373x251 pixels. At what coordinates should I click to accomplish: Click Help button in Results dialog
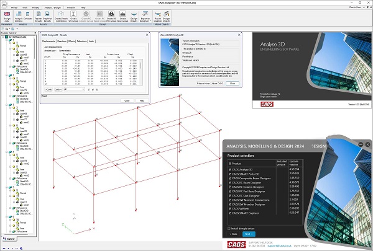(x=142, y=101)
